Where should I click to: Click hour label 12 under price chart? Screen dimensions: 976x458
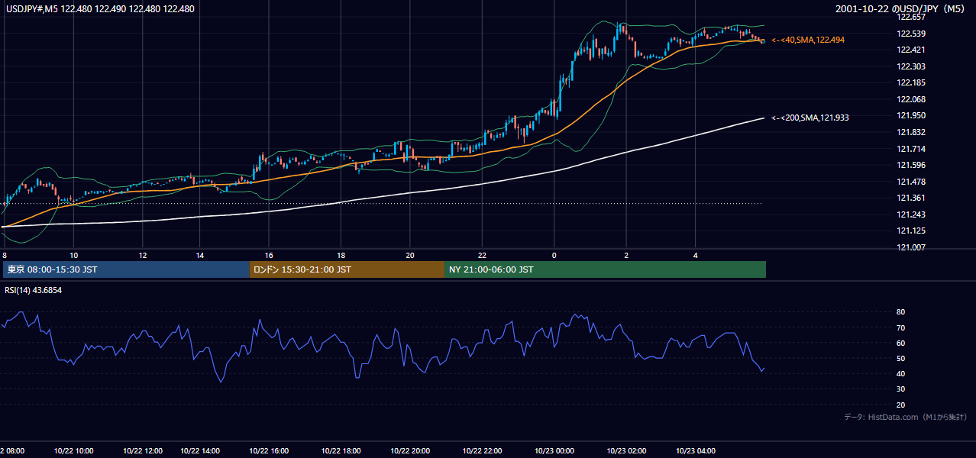click(x=143, y=255)
